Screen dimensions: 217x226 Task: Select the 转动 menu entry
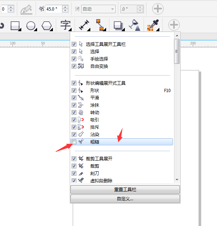tap(122, 112)
